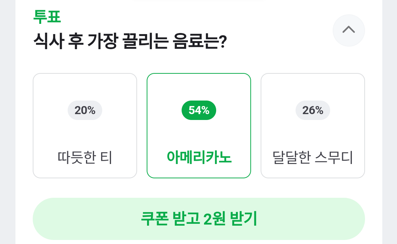
Task: Click the 54% leading vote percentage pill
Action: (199, 110)
